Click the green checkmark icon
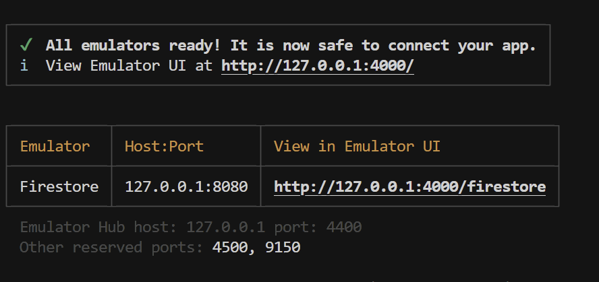Screen dimensions: 599x282 tap(26, 45)
